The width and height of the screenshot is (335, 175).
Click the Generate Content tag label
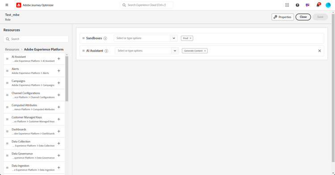coord(193,51)
